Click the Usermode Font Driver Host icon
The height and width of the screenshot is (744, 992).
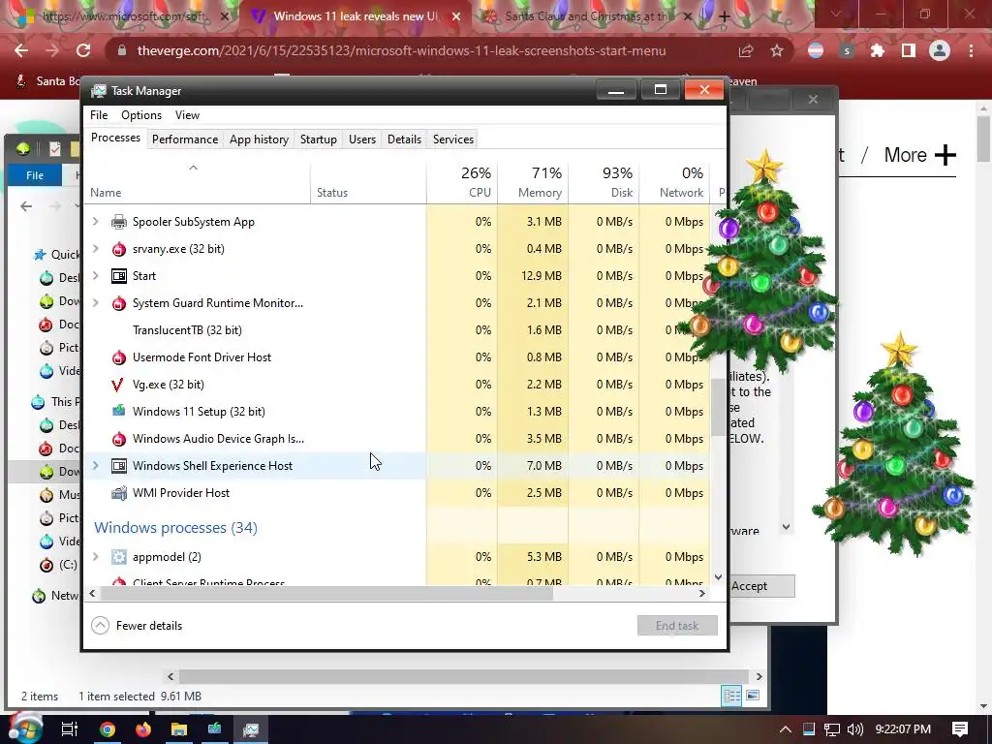119,357
